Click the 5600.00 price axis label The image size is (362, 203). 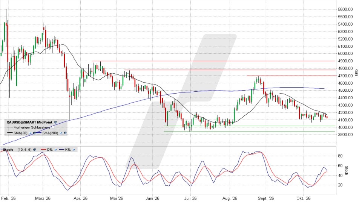click(345, 9)
